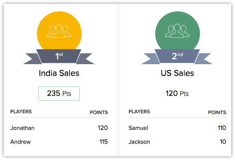Screen dimensions: 235x160
Task: Click Jackson's 10 points value
Action: tap(223, 142)
